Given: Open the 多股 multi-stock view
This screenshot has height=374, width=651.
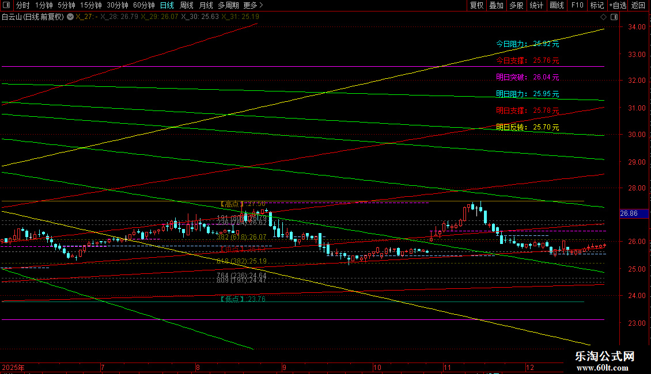Looking at the screenshot, I should tap(516, 5).
